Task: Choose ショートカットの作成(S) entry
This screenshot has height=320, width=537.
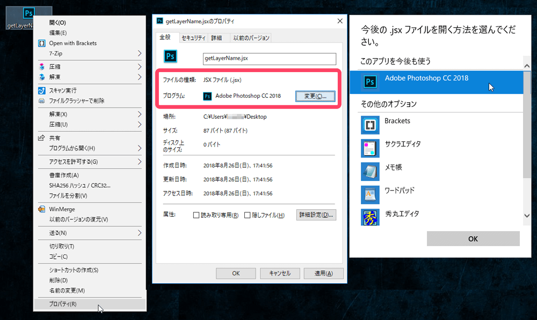Action: click(90, 271)
